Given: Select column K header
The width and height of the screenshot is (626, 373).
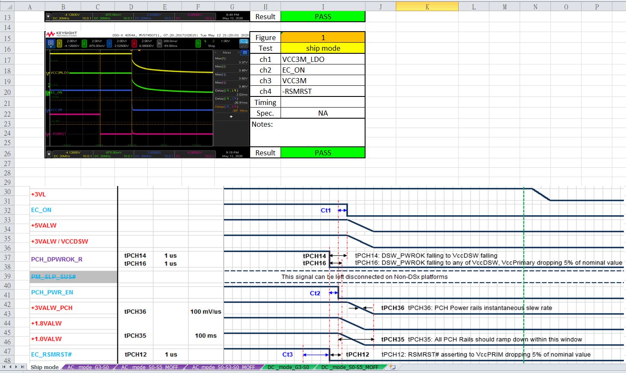Looking at the screenshot, I should [x=427, y=7].
